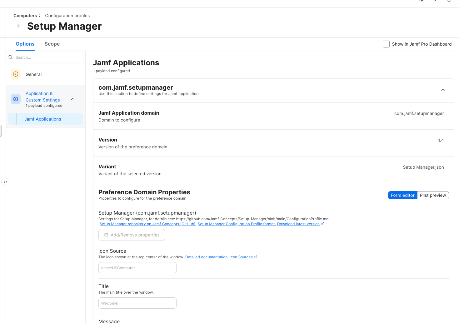Select Jamf Applications sidebar sub-item
Image resolution: width=459 pixels, height=323 pixels.
(x=43, y=119)
